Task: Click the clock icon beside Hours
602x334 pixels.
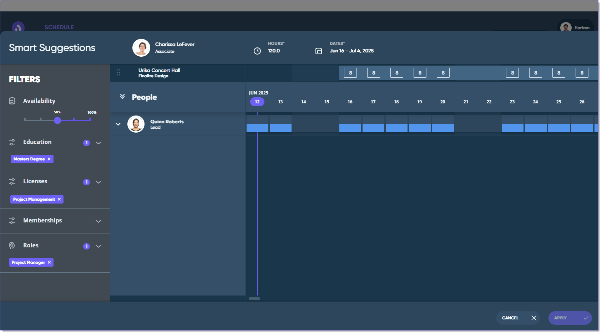Action: coord(257,51)
